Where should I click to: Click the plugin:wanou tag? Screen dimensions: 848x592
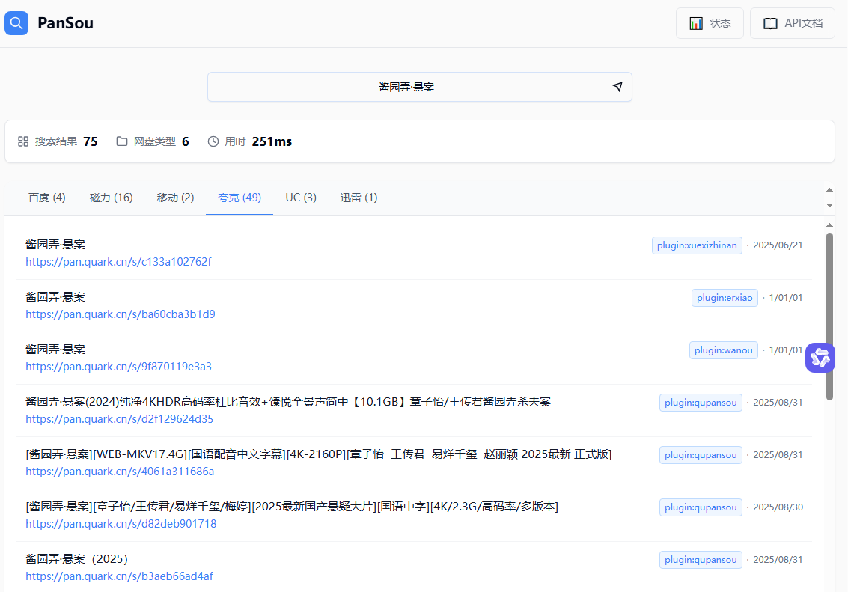[724, 350]
